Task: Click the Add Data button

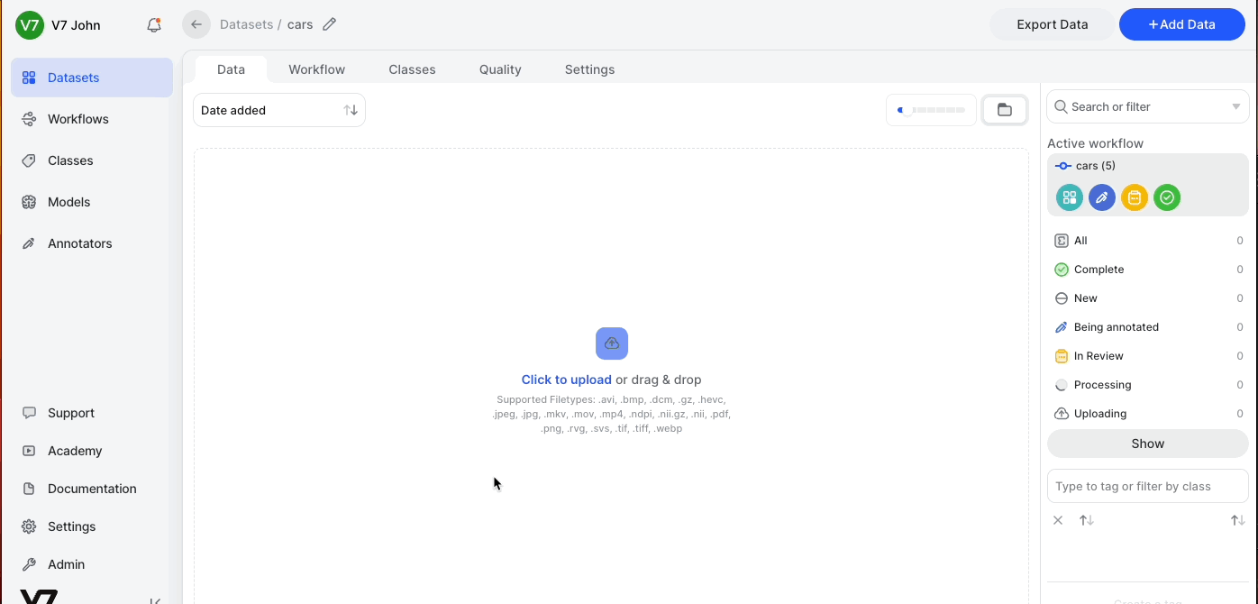Action: point(1182,24)
